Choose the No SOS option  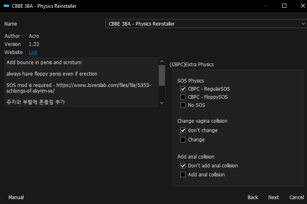(183, 105)
